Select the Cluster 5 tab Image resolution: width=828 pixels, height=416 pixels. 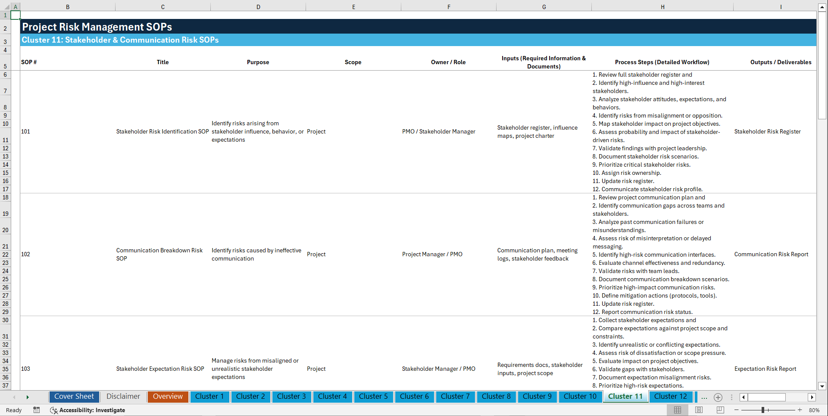[373, 397]
